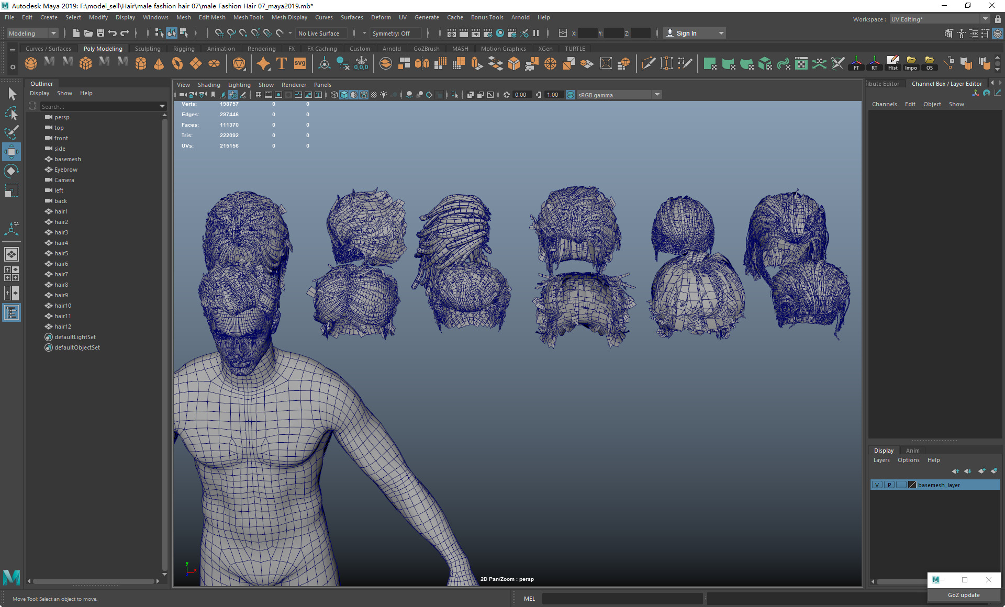Click the basemesh_layer color swatch

[x=912, y=485]
